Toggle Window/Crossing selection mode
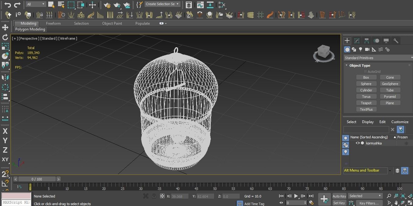The height and width of the screenshot is (206, 413). click(x=81, y=5)
